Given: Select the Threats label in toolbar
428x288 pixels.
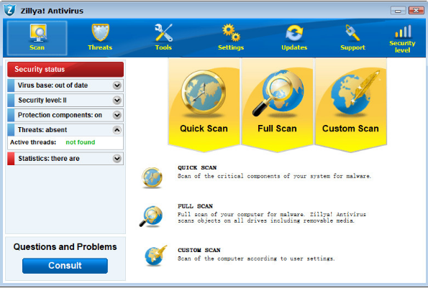Looking at the screenshot, I should [x=100, y=47].
